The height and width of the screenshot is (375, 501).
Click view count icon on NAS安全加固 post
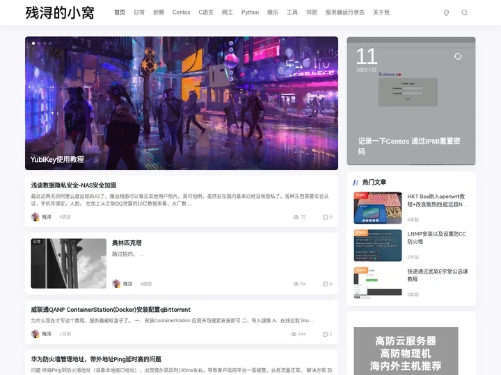pos(296,217)
